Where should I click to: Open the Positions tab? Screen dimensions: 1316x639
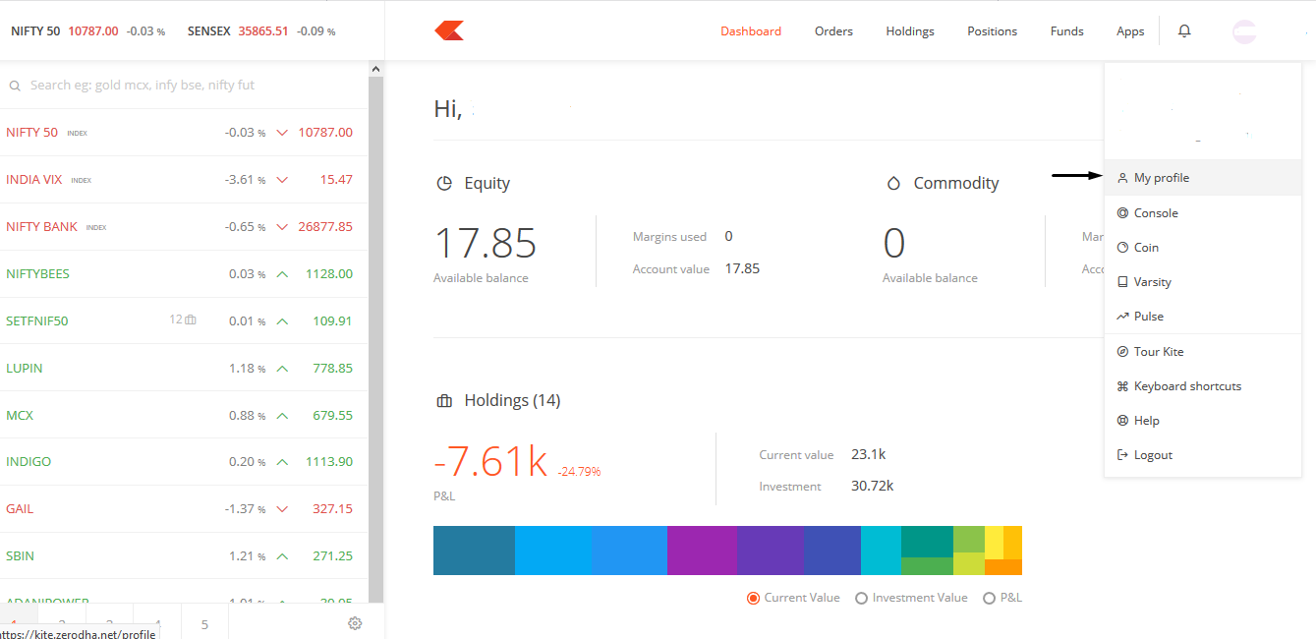click(x=992, y=31)
